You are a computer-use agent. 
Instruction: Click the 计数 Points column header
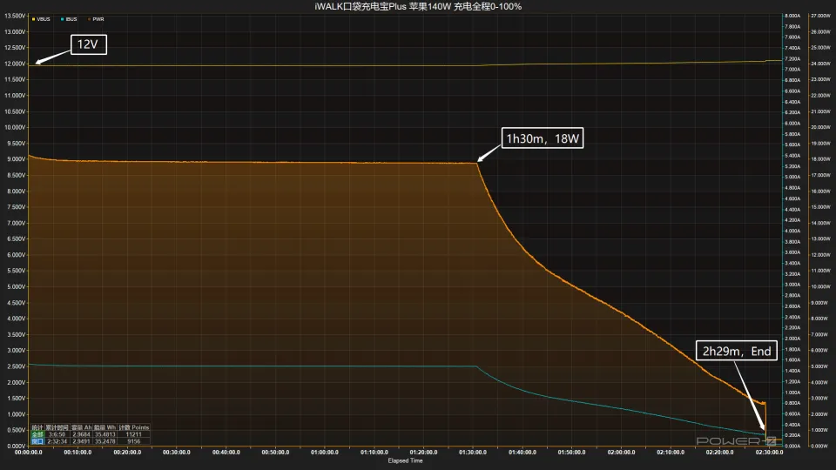point(134,427)
